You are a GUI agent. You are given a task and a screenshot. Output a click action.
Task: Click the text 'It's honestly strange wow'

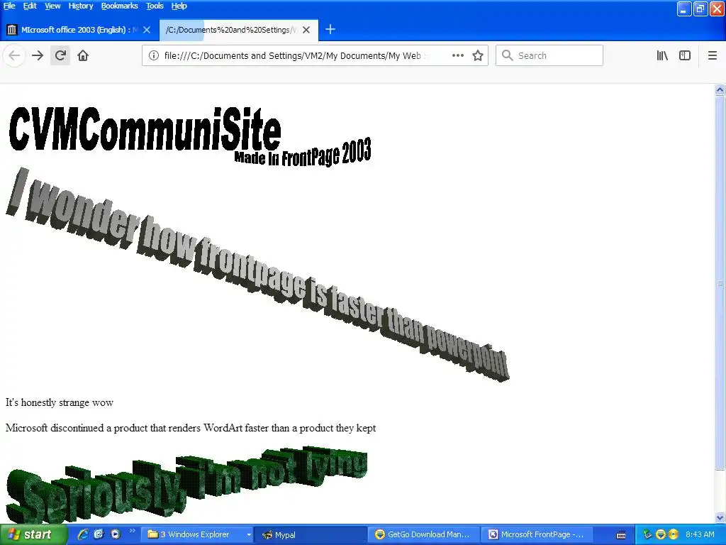tap(60, 402)
